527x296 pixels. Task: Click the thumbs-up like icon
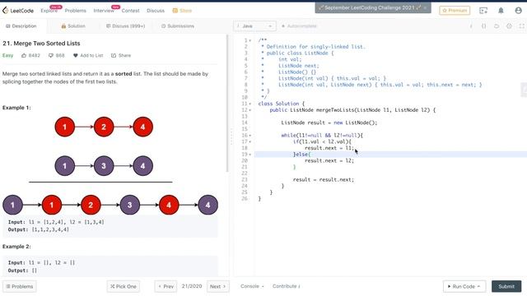[24, 55]
